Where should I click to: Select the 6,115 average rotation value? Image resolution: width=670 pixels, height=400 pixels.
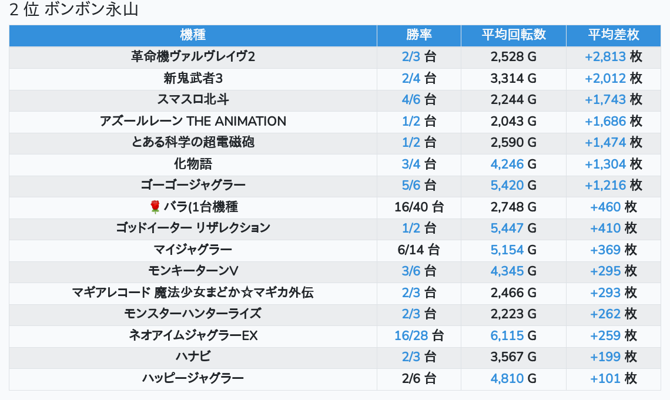507,335
